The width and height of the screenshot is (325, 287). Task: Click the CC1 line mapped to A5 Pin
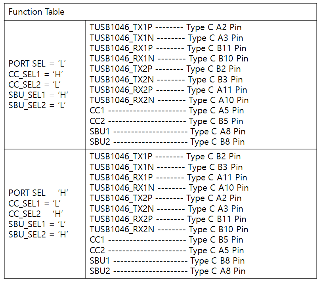point(166,111)
